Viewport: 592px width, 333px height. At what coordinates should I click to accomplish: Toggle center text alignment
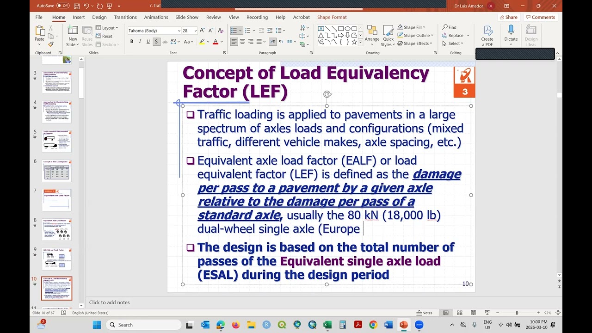tap(243, 42)
